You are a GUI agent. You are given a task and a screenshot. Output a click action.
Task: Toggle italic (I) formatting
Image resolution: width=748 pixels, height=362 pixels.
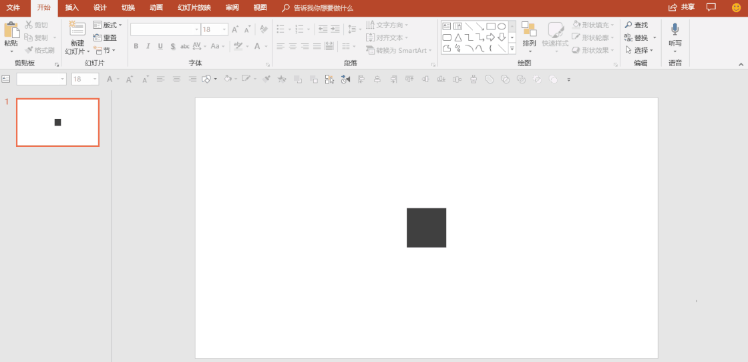pyautogui.click(x=148, y=46)
